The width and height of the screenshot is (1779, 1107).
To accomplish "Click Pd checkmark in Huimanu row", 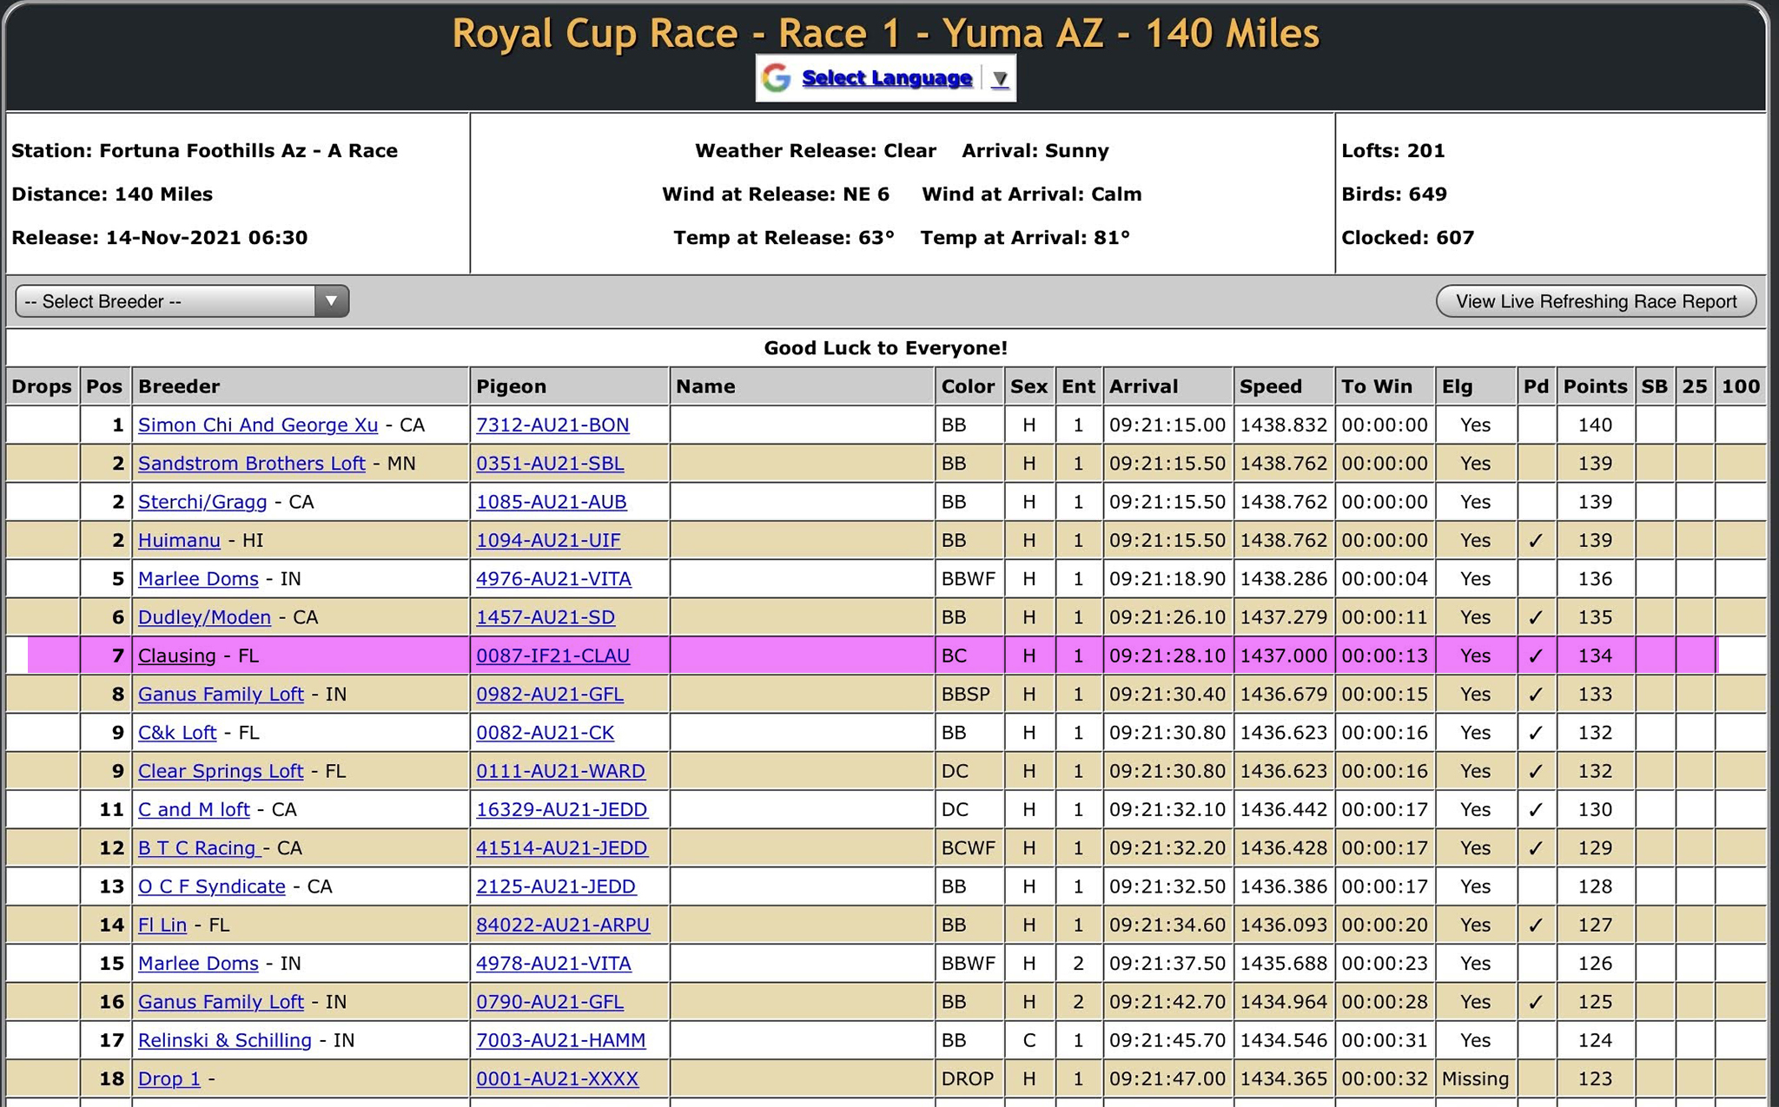I will (1535, 541).
